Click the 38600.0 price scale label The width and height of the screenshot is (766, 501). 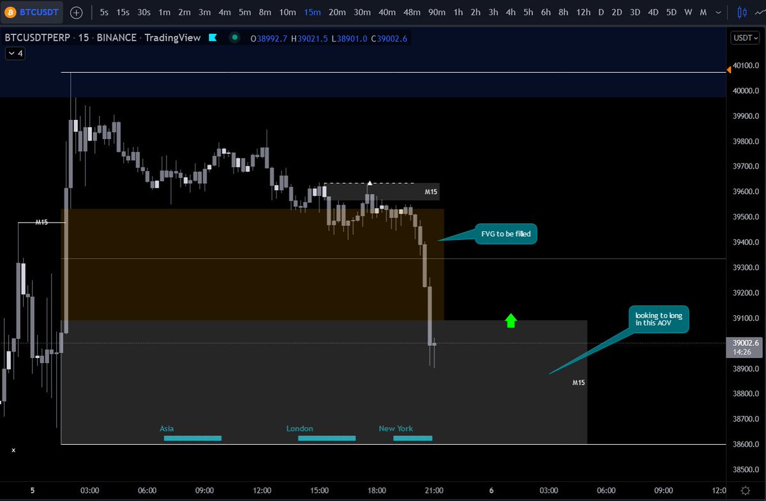(746, 444)
